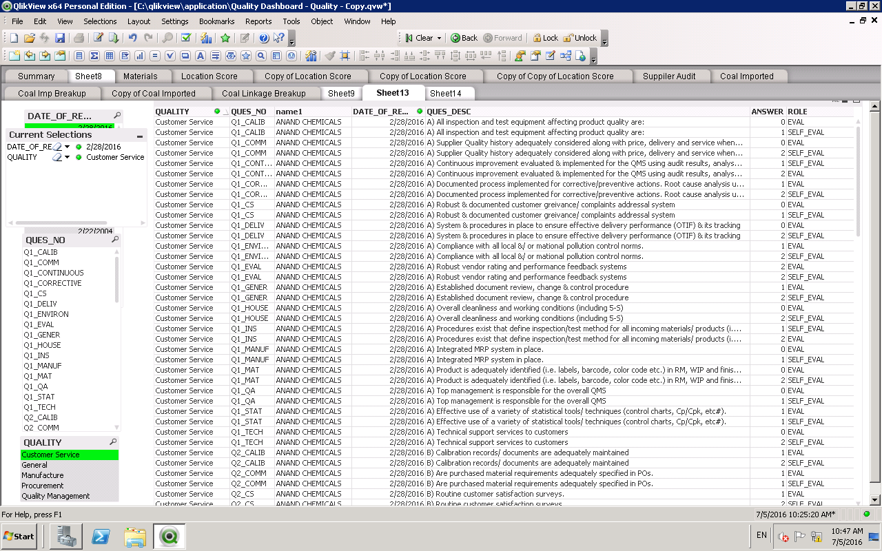Screen dimensions: 882x551
Task: Click the sheet's vertical scrollbar down arrow
Action: [x=875, y=500]
